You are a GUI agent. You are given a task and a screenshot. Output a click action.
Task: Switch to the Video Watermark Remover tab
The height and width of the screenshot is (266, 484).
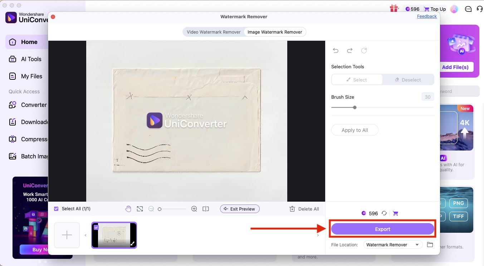point(214,32)
